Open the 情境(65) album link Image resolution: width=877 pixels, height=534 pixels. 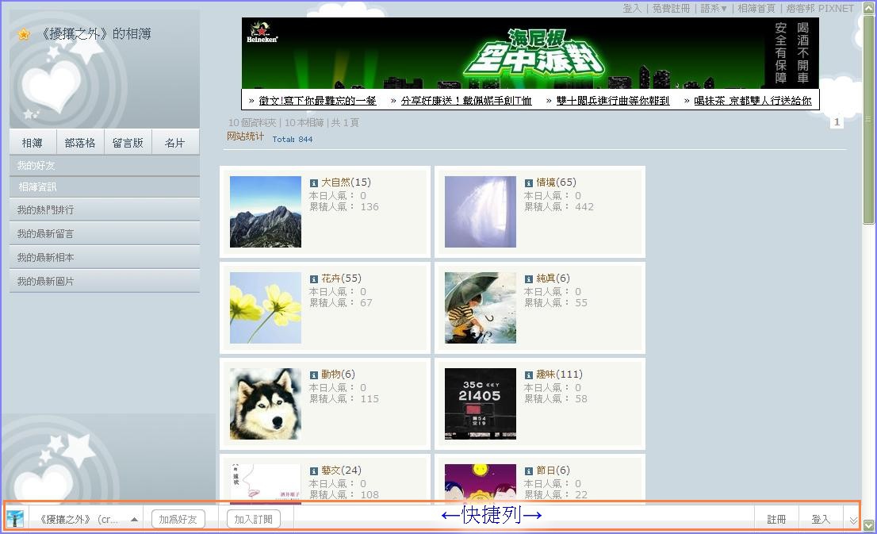(x=556, y=182)
